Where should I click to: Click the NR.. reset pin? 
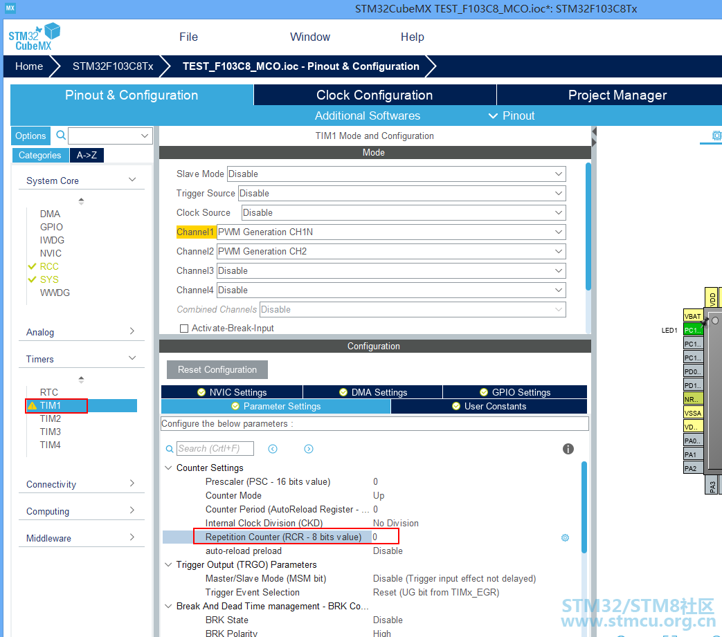[x=693, y=399]
